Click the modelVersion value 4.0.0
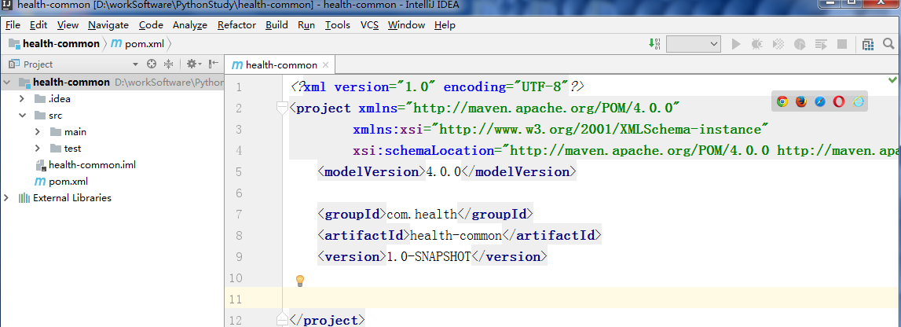The height and width of the screenshot is (327, 901). click(x=443, y=172)
